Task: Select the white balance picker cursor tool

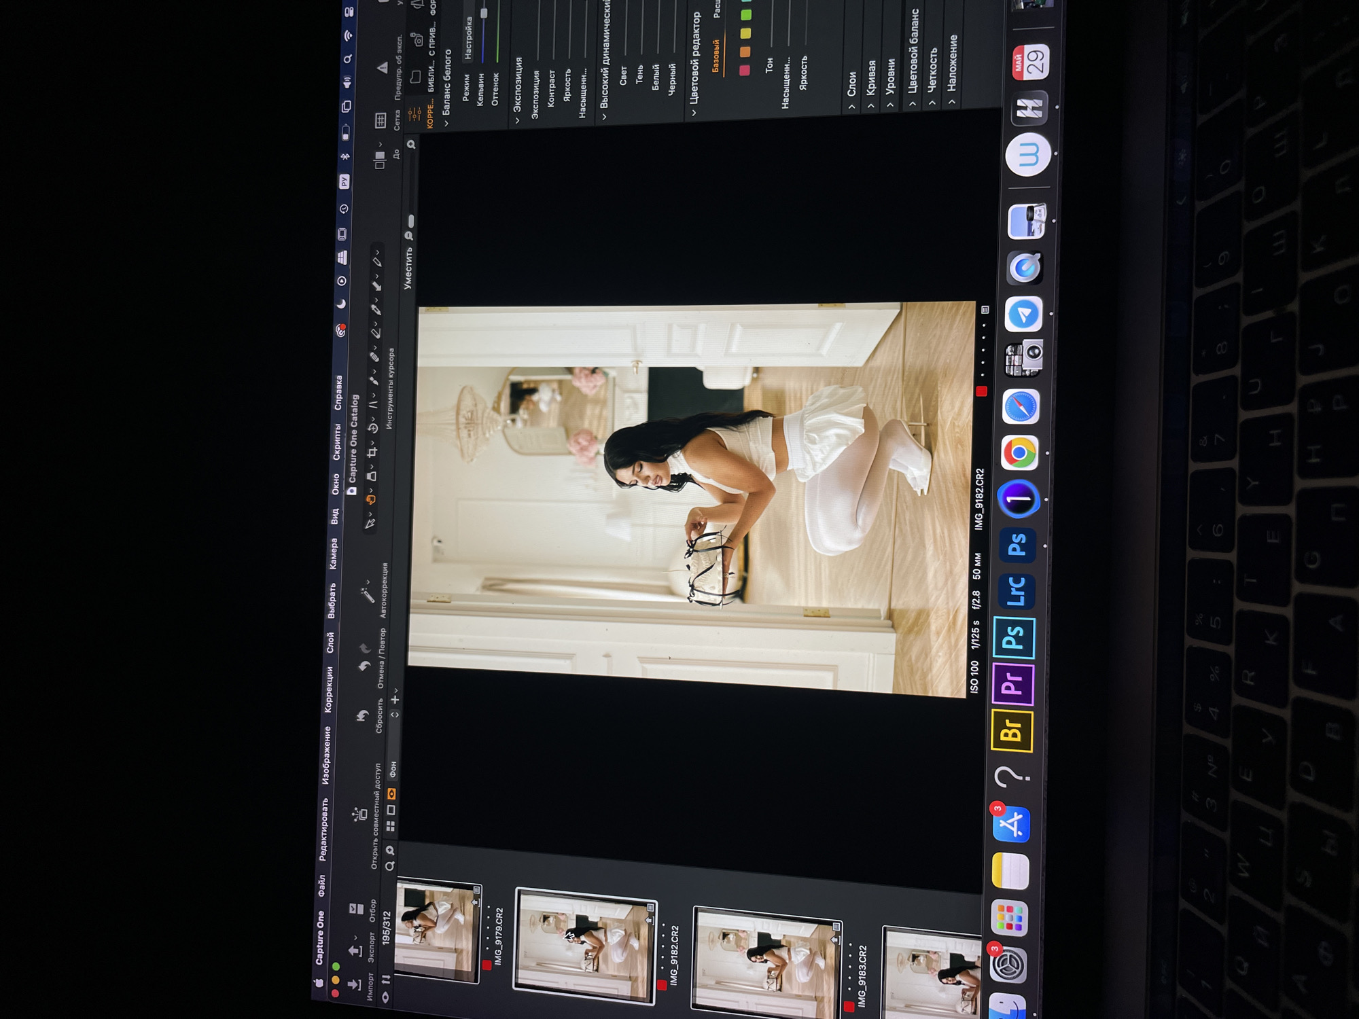Action: click(x=376, y=310)
